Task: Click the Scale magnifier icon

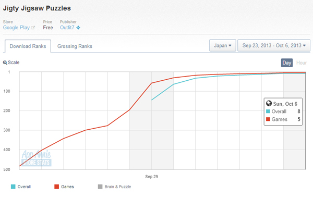Action: pos(5,63)
